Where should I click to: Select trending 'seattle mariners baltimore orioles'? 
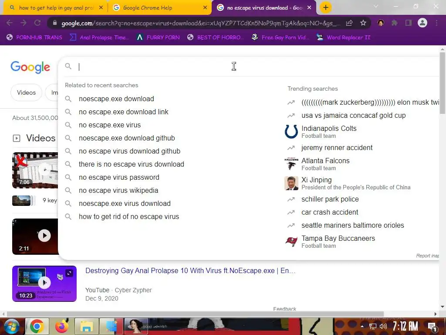tap(353, 226)
